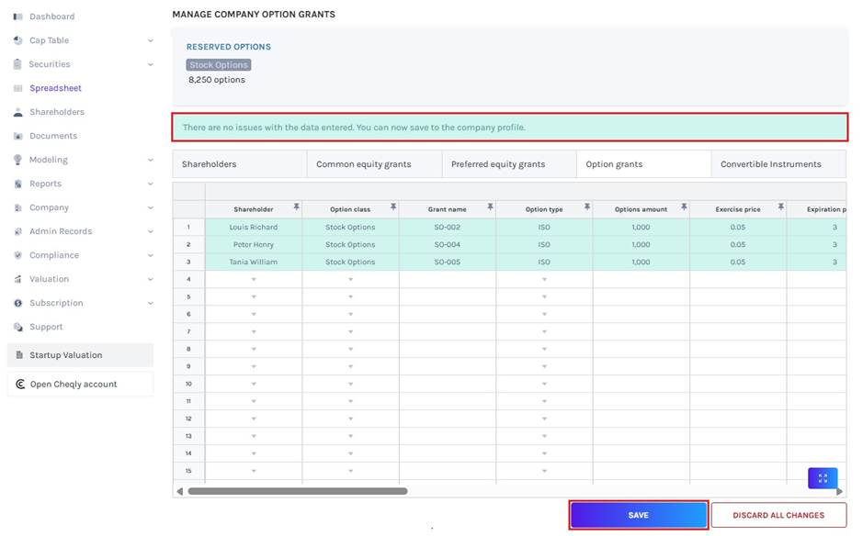This screenshot has width=863, height=536.
Task: Open the Shareholder dropdown in row 4
Action: click(x=255, y=279)
